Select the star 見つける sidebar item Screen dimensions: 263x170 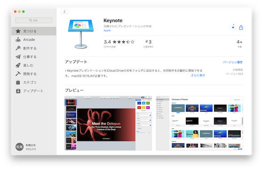(34, 31)
